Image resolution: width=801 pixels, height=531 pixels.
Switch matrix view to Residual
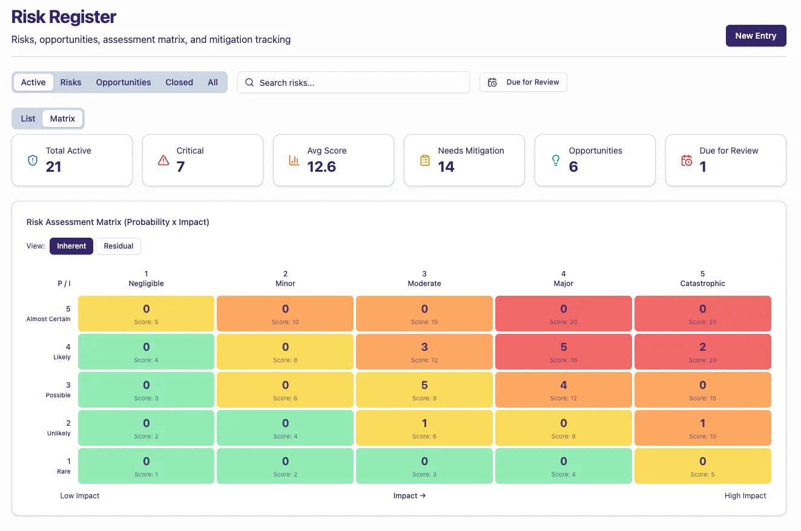[x=118, y=246]
